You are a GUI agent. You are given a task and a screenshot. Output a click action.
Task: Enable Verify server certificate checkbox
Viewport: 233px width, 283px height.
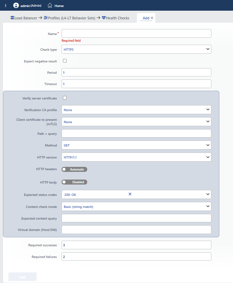(65, 98)
